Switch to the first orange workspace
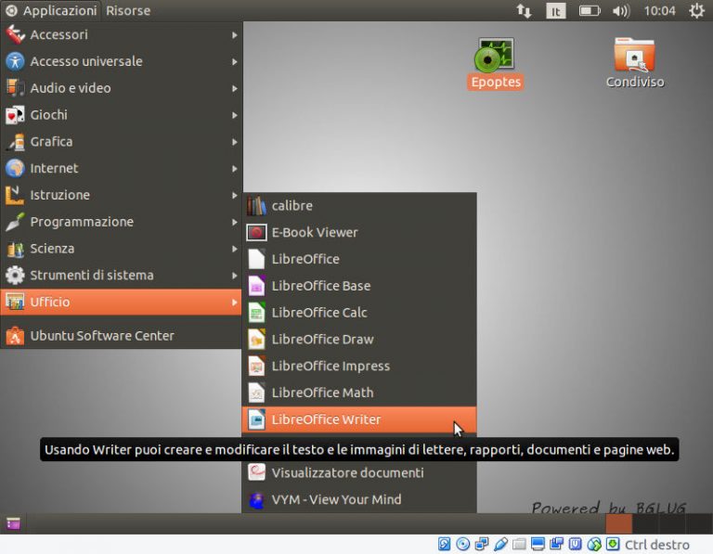This screenshot has width=713, height=554. (x=618, y=524)
